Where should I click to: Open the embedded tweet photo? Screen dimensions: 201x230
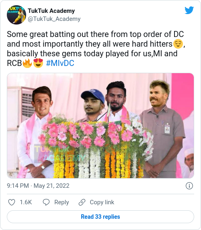point(100,125)
